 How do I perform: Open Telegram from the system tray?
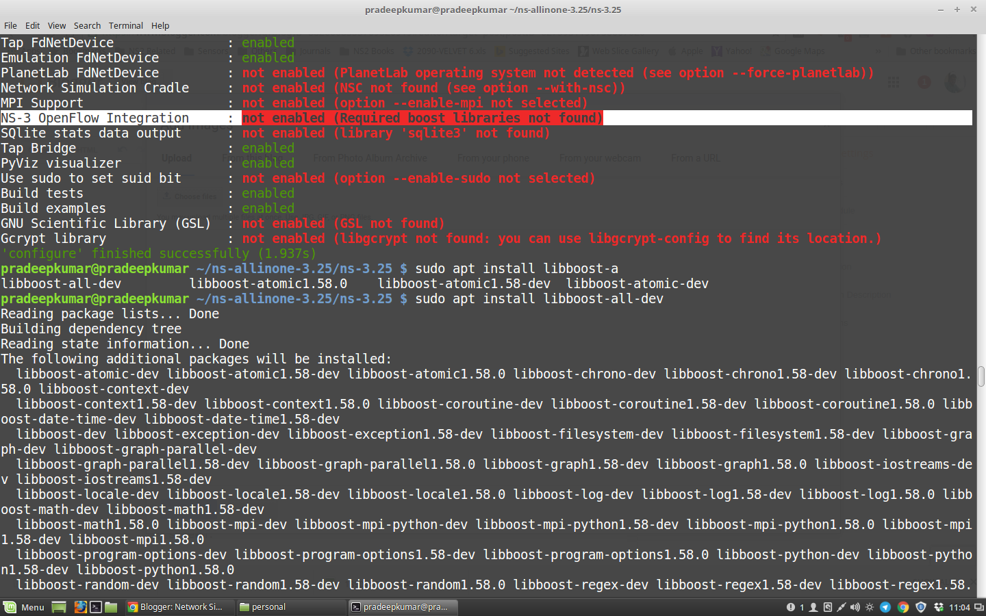click(x=885, y=608)
